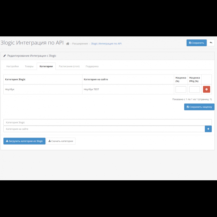Click the Категория 3logic input field
This screenshot has width=217, height=217.
(107, 123)
